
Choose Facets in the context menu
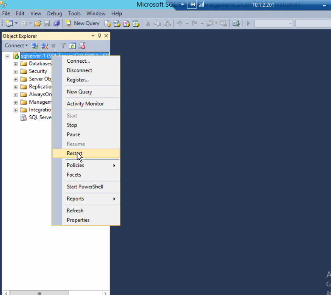[86, 175]
